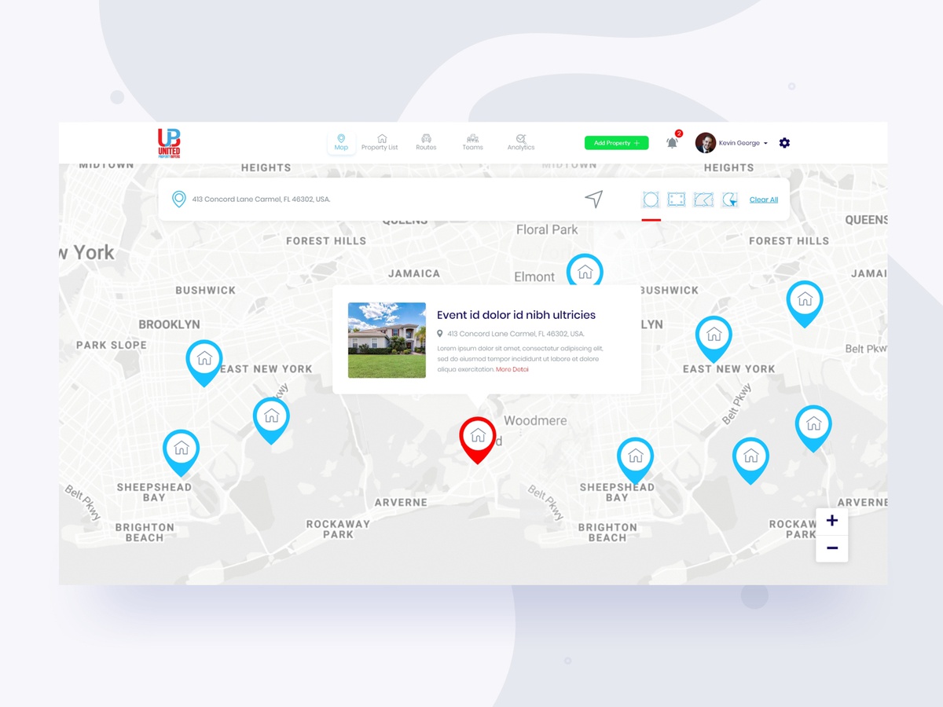The width and height of the screenshot is (943, 707).
Task: Open the Analytics tab
Action: point(520,142)
